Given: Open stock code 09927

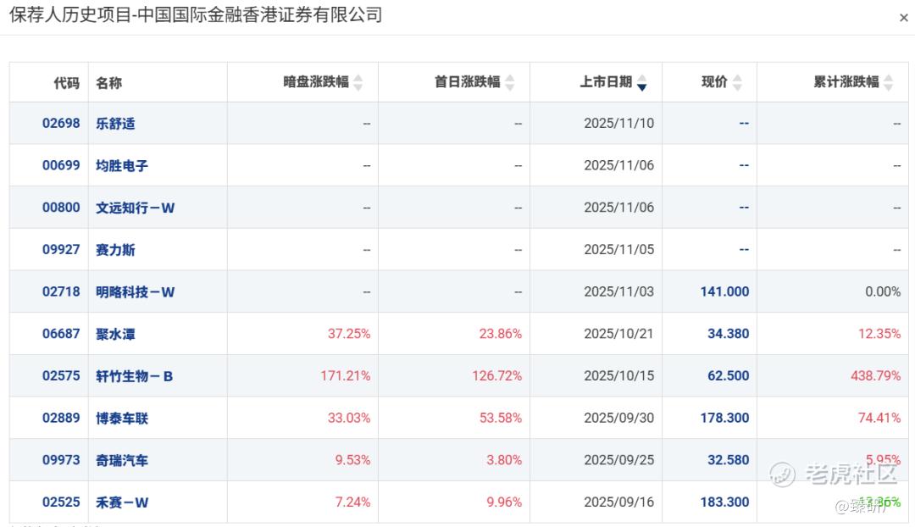Looking at the screenshot, I should (61, 249).
